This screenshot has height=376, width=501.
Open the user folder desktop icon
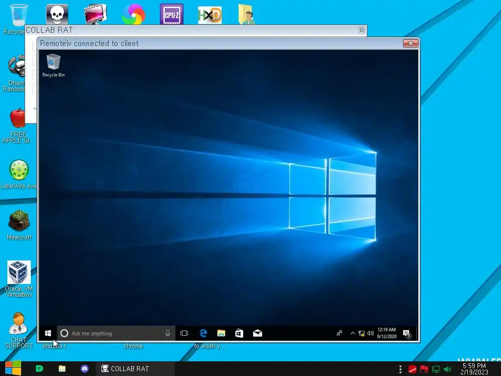point(247,14)
